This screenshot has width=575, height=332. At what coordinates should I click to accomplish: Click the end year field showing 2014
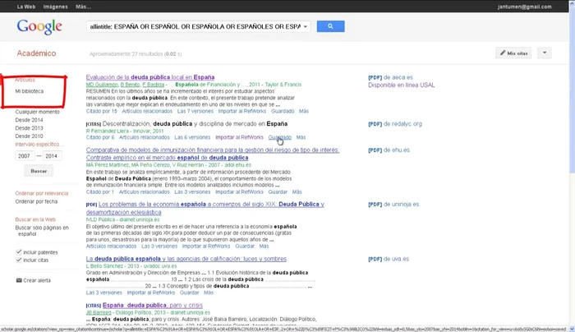click(x=52, y=156)
